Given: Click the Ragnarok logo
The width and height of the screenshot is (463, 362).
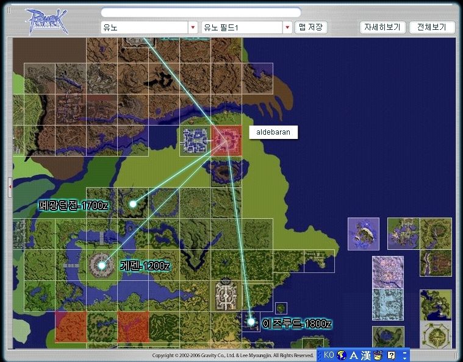Looking at the screenshot, I should point(46,21).
